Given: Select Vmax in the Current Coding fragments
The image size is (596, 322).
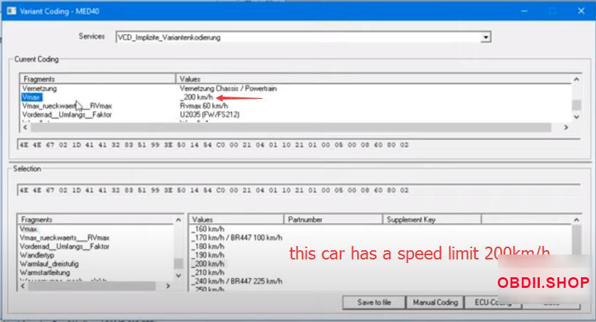Looking at the screenshot, I should [31, 97].
